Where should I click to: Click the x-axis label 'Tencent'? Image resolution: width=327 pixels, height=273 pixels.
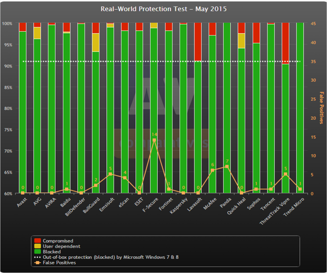pyautogui.click(x=268, y=204)
